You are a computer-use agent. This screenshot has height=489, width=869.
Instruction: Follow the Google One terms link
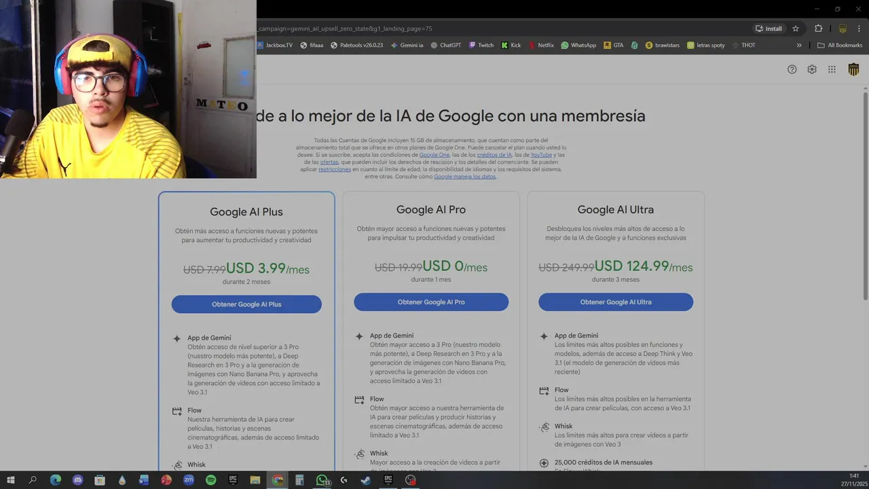click(434, 155)
